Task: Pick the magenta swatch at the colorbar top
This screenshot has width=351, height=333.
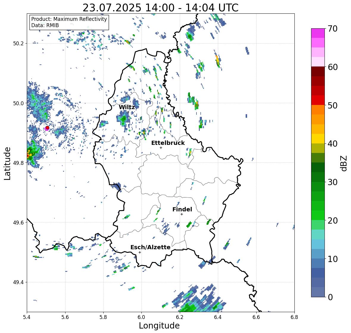Action: (x=318, y=33)
